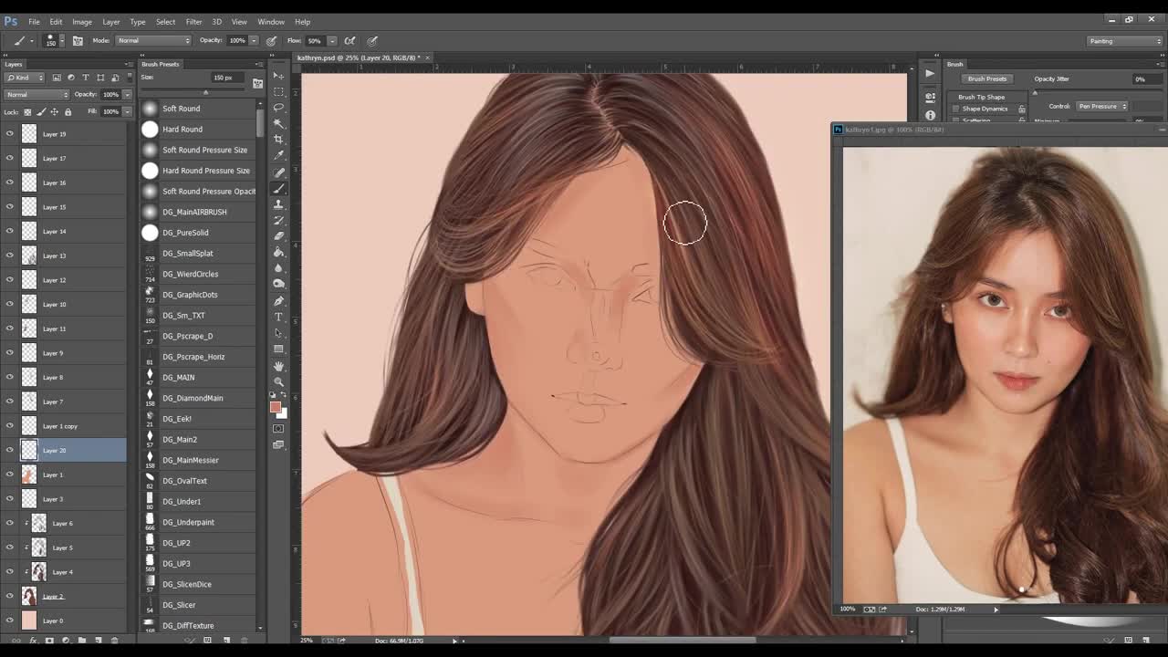Image resolution: width=1168 pixels, height=657 pixels.
Task: Open the Window menu
Action: pos(271,22)
